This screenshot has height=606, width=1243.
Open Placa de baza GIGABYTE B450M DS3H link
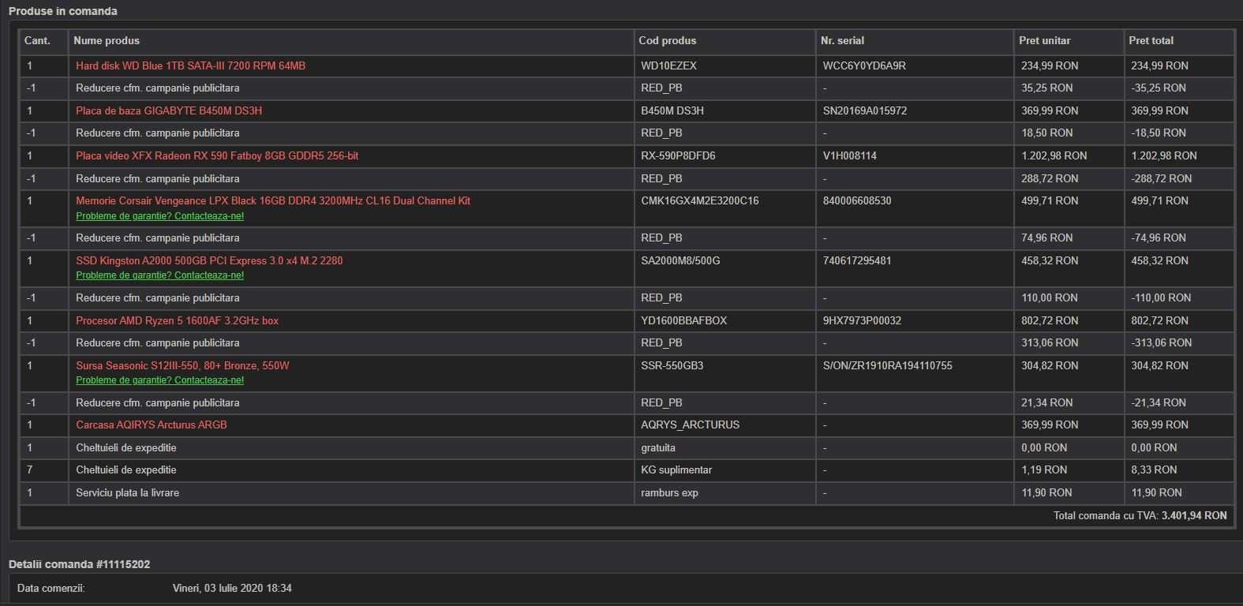pos(169,110)
